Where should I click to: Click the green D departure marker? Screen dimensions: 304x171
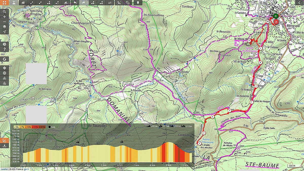pyautogui.click(x=276, y=16)
